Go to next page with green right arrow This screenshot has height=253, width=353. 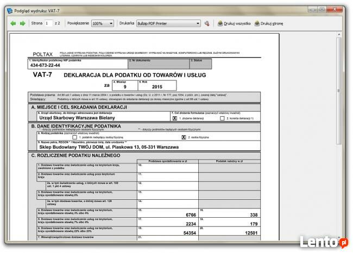[22, 23]
